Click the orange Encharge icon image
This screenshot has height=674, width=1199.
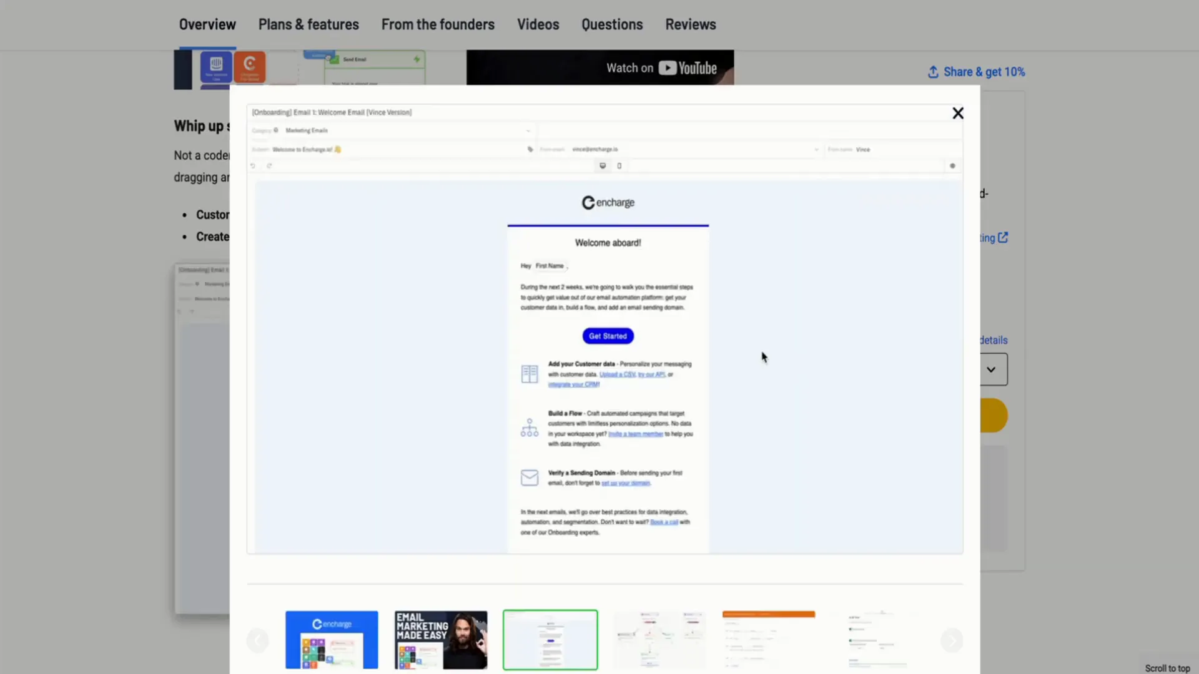click(250, 67)
